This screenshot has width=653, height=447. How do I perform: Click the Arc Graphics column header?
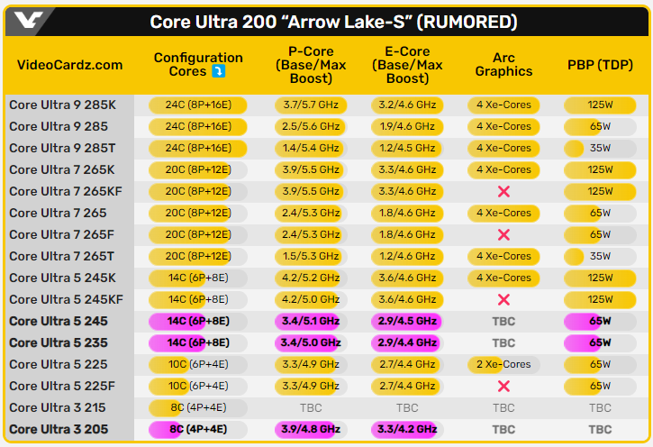[503, 65]
